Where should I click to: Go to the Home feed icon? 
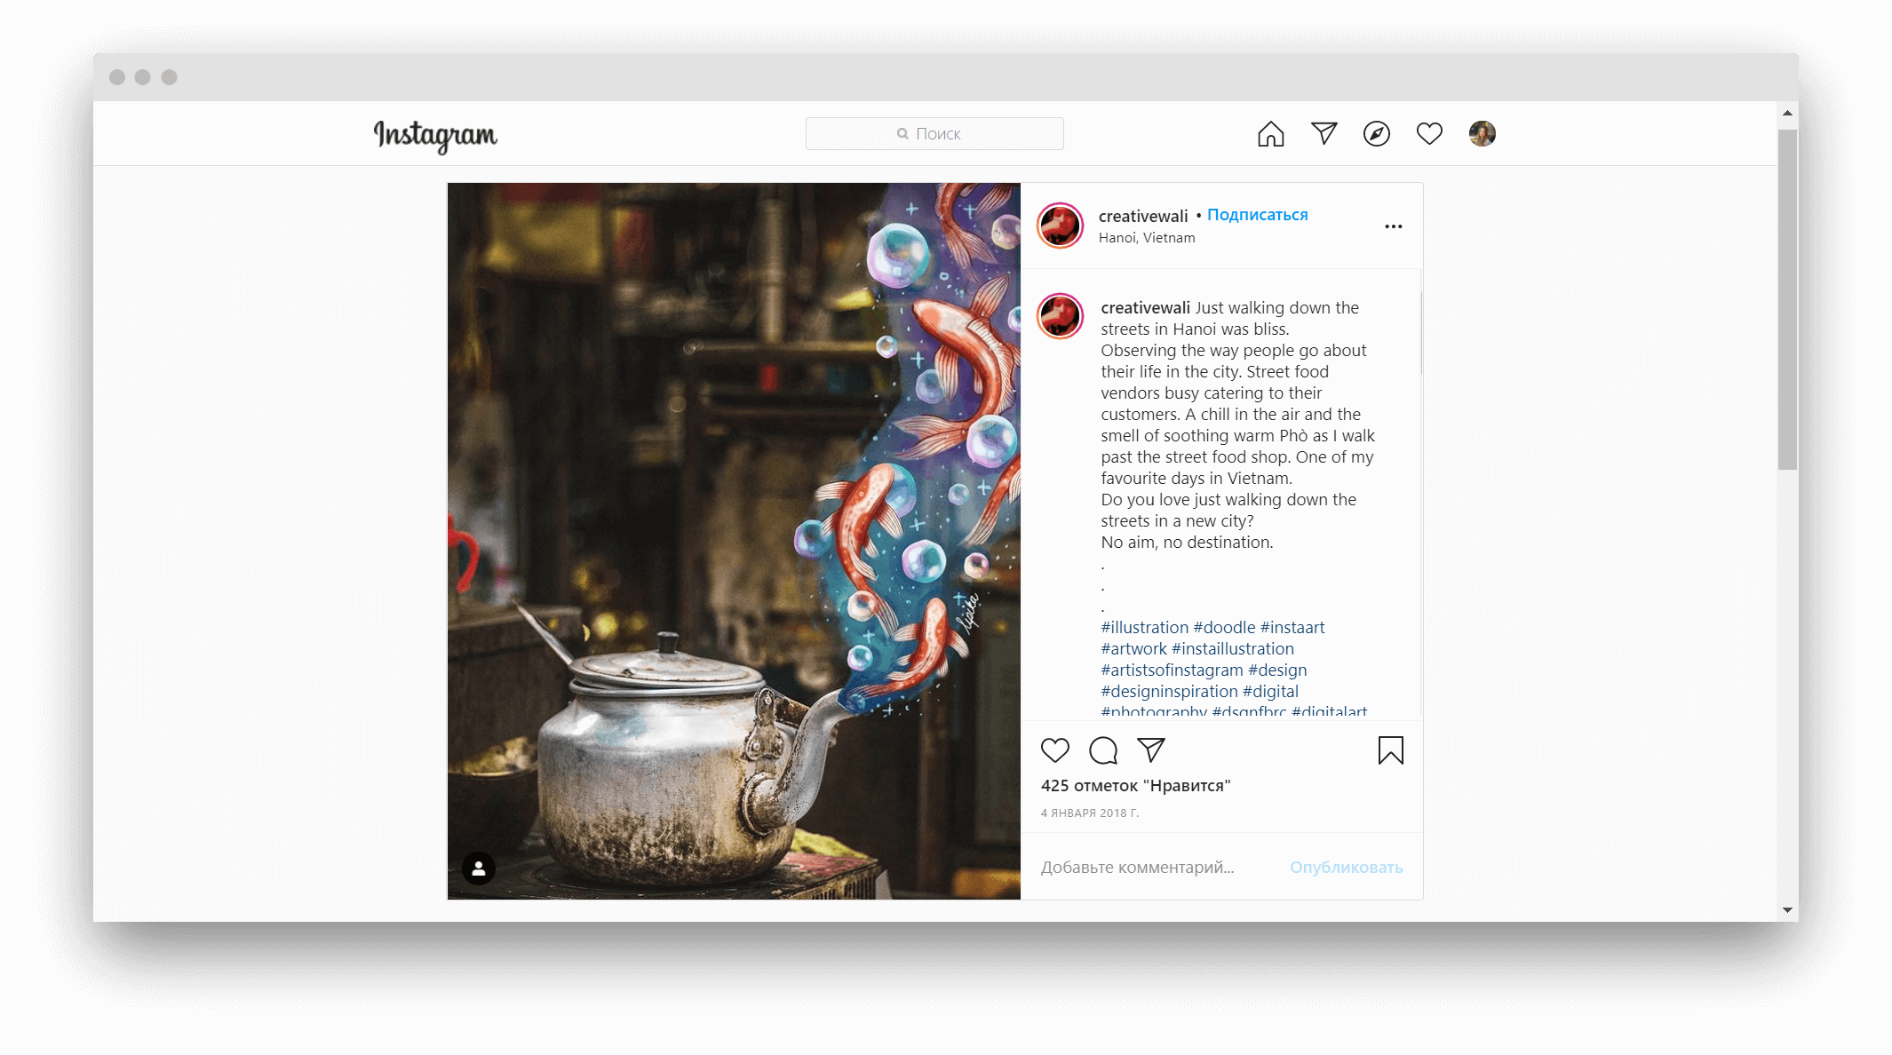pyautogui.click(x=1271, y=133)
